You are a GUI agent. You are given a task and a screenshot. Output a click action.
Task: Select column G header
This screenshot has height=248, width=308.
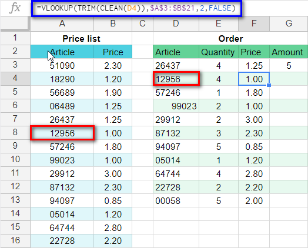click(x=289, y=24)
